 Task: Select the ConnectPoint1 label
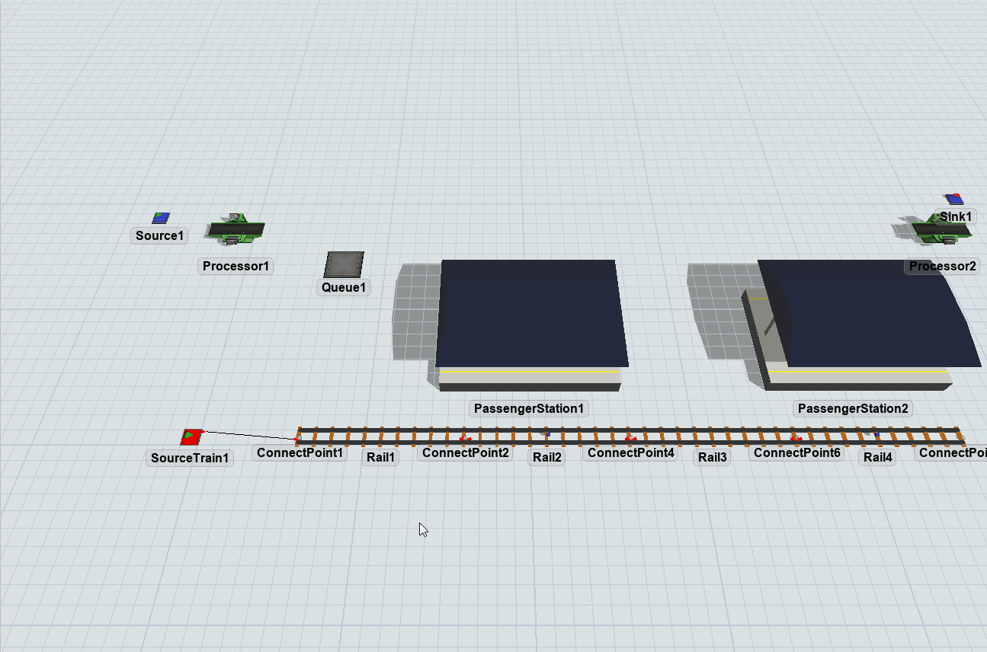point(300,453)
